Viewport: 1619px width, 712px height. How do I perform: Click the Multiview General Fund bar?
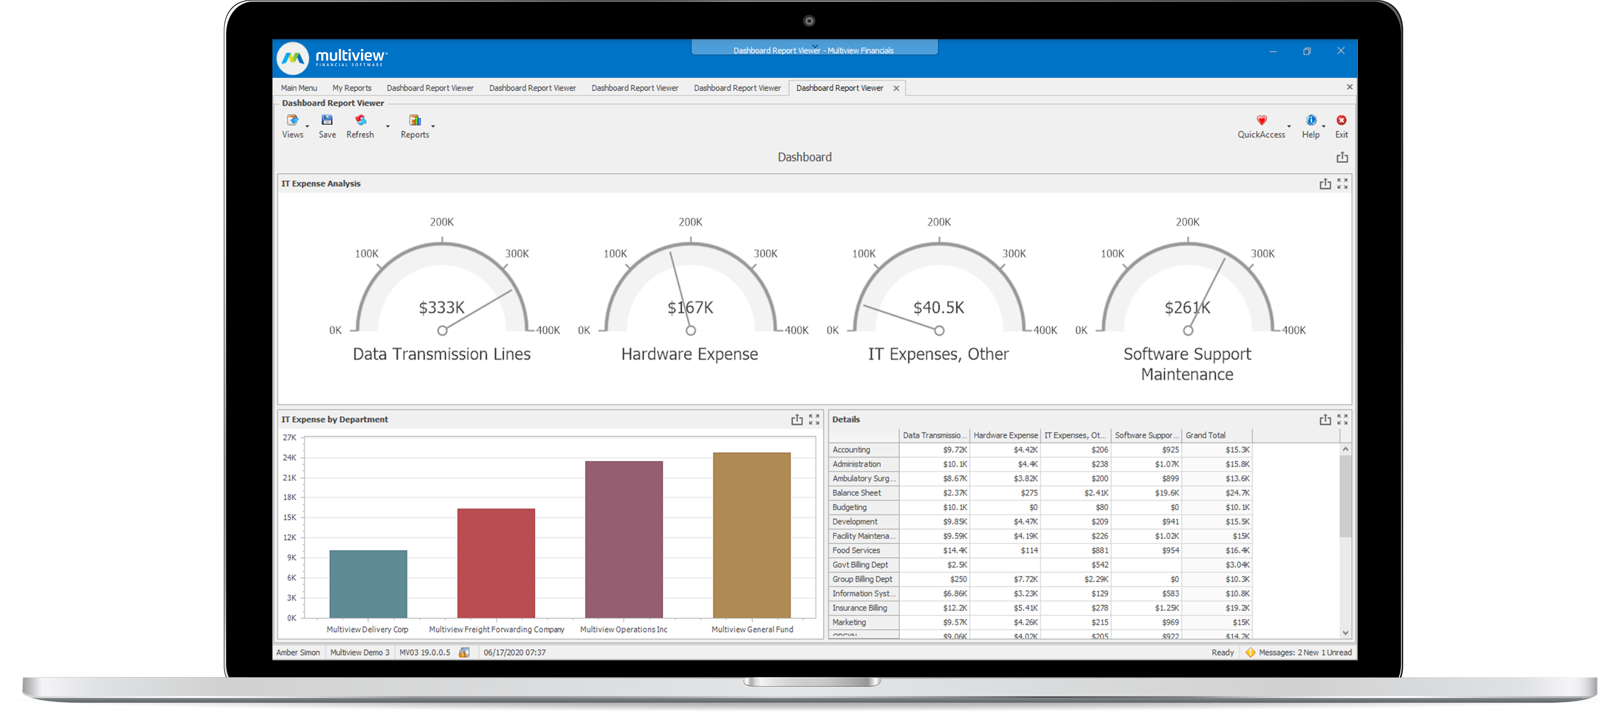pos(752,535)
